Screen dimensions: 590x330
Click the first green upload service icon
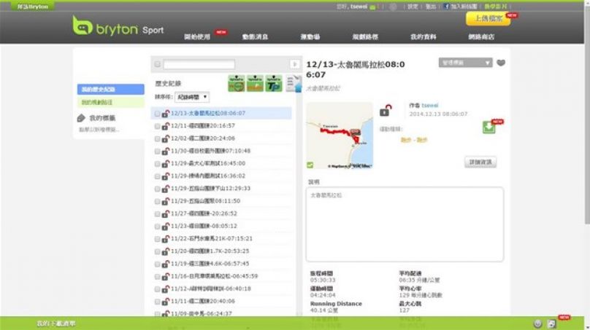click(236, 82)
